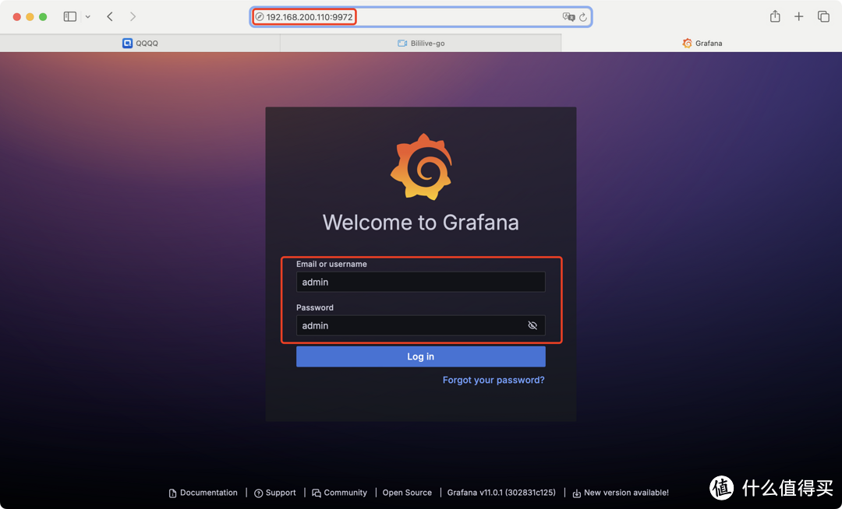Image resolution: width=842 pixels, height=509 pixels.
Task: Click the Welcome to Grafana heading
Action: coord(420,223)
